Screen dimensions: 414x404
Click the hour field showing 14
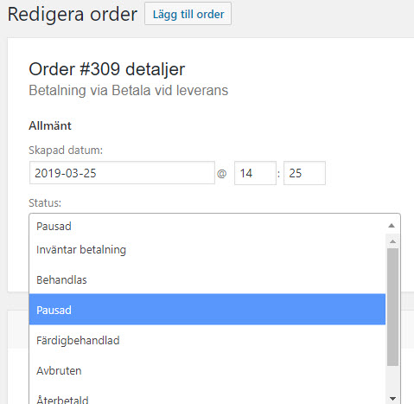255,173
